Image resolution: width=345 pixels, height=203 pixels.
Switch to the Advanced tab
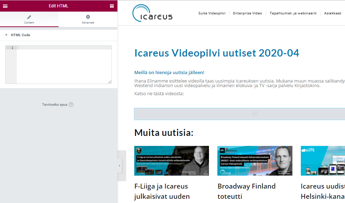pyautogui.click(x=88, y=19)
